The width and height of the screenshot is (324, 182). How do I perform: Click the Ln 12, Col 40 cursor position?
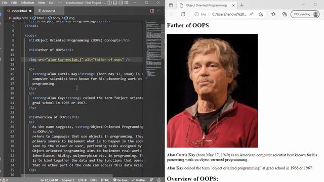[x=49, y=180]
